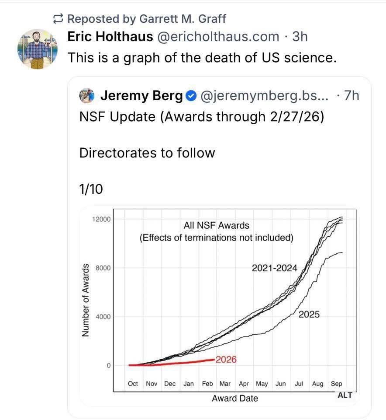The width and height of the screenshot is (386, 420).
Task: Click the repost arrows icon
Action: 57,19
